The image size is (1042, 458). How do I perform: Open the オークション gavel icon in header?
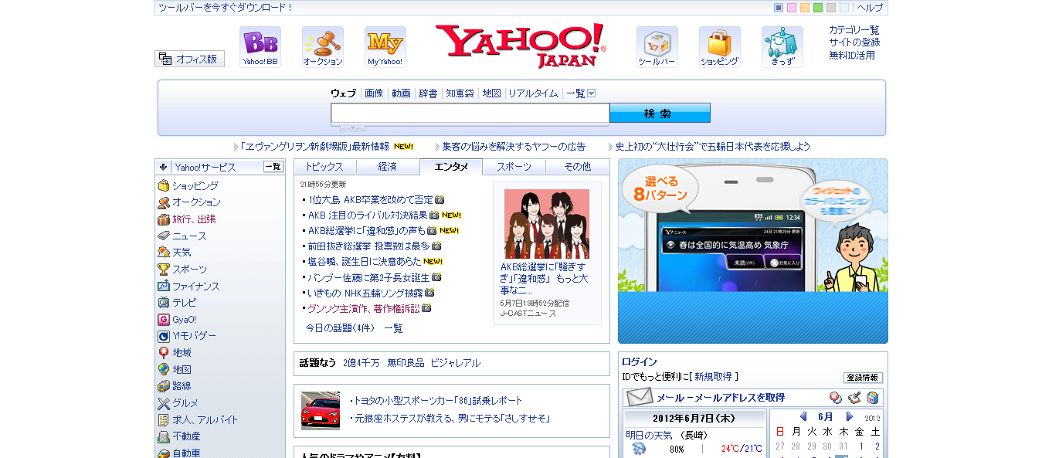[323, 47]
